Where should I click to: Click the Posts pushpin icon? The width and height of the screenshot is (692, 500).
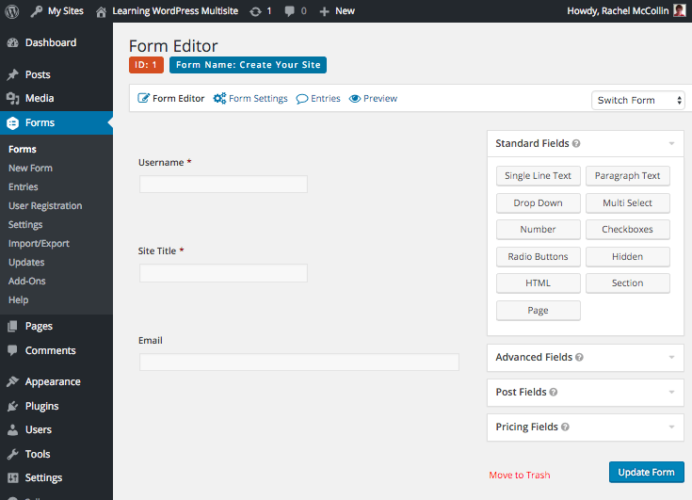point(13,74)
